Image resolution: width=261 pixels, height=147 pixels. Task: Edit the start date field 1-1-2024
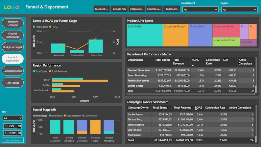click(10, 126)
